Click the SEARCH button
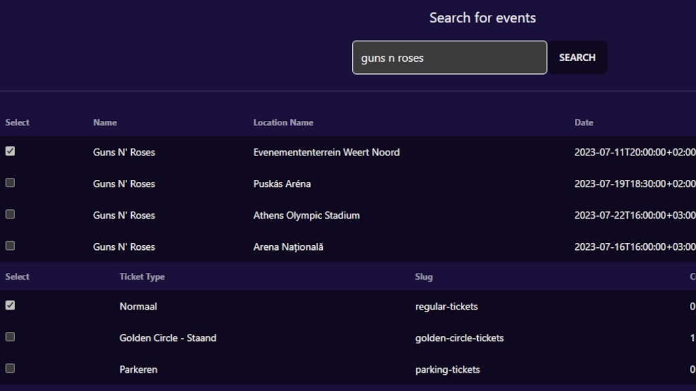Screen dimensions: 696x391 click(577, 58)
